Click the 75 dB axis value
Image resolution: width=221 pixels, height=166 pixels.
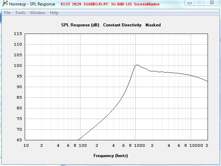(19, 119)
